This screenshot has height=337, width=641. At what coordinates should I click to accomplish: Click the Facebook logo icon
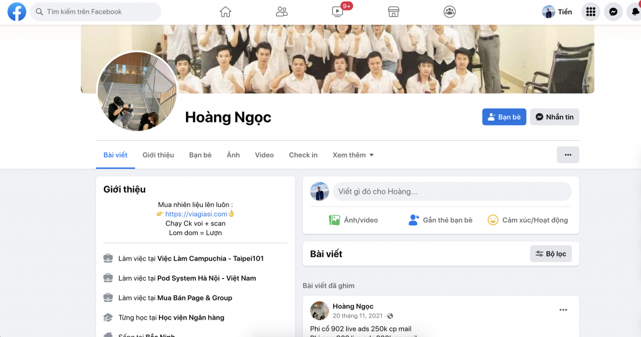(16, 12)
